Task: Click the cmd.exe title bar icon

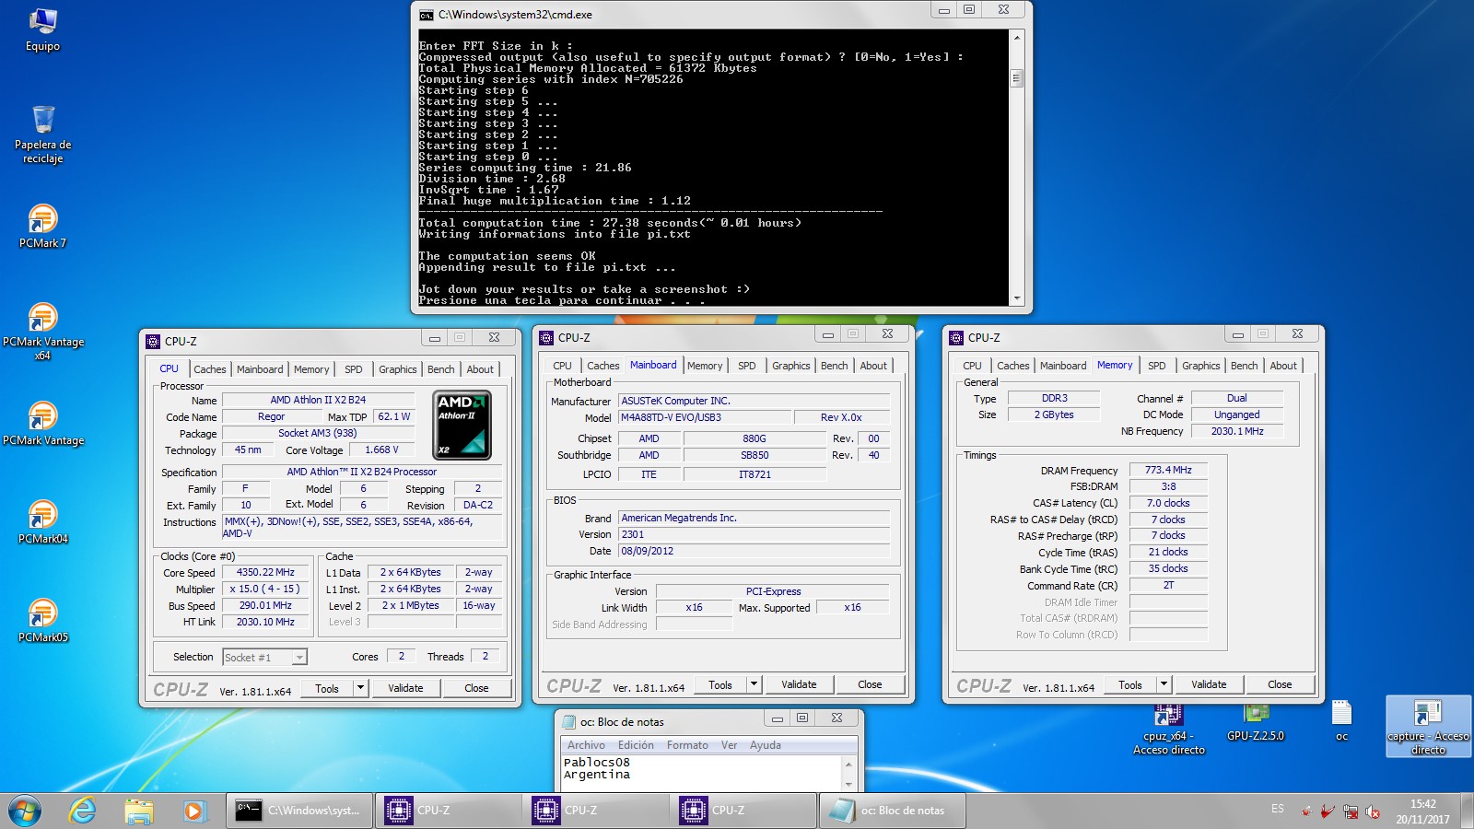Action: point(426,15)
